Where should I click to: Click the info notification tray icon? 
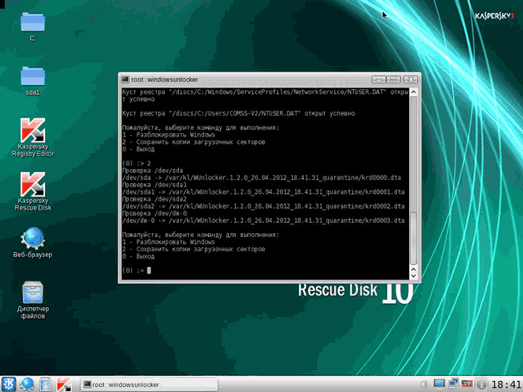point(481,385)
